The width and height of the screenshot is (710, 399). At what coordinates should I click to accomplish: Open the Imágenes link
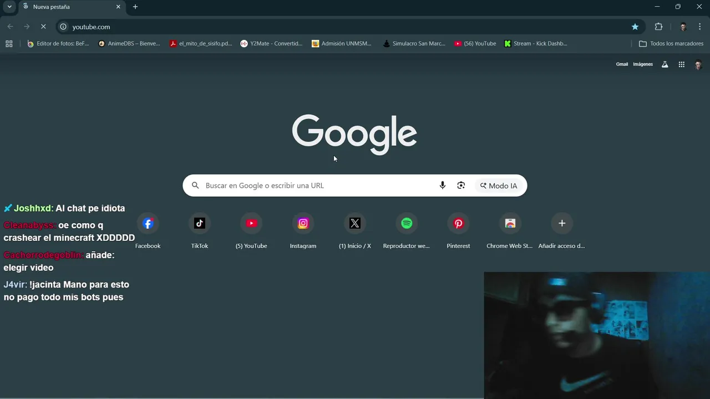643,64
